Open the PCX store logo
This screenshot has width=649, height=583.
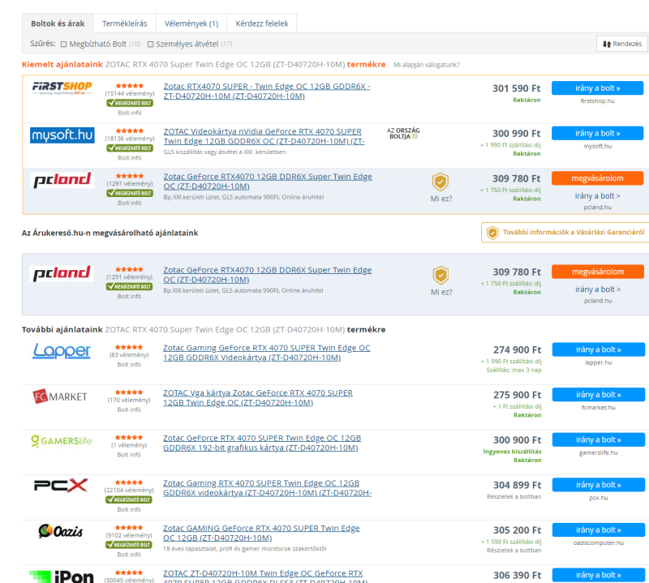61,486
